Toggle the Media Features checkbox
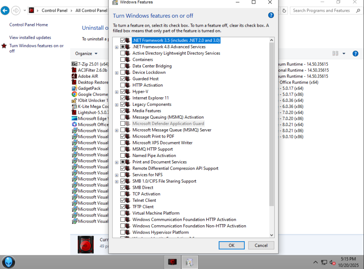 click(123, 111)
